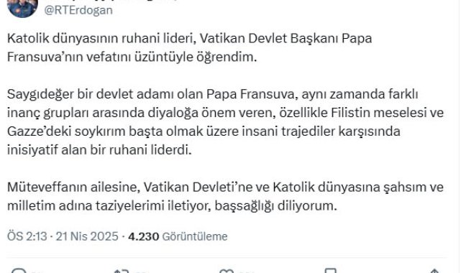
Task: Click the first paragraph about Papa Fransuva'nın vefatını
Action: (190, 47)
